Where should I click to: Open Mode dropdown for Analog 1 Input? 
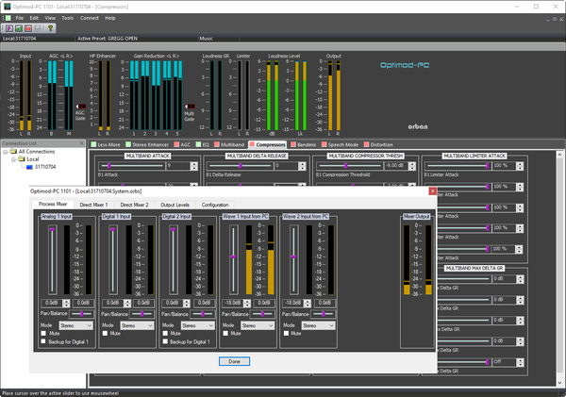coord(76,324)
